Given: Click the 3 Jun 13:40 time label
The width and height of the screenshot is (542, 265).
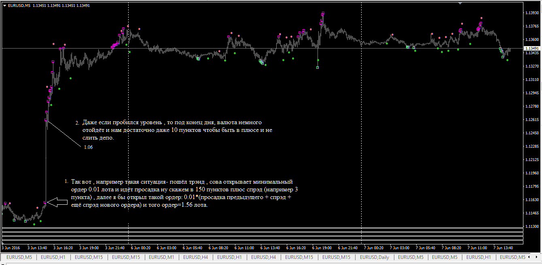Looking at the screenshot, I should 37,248.
